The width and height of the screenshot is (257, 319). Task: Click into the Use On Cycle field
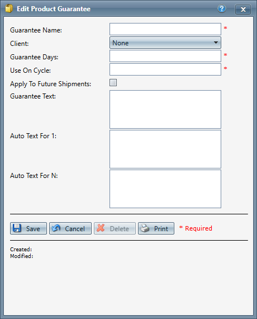[165, 69]
